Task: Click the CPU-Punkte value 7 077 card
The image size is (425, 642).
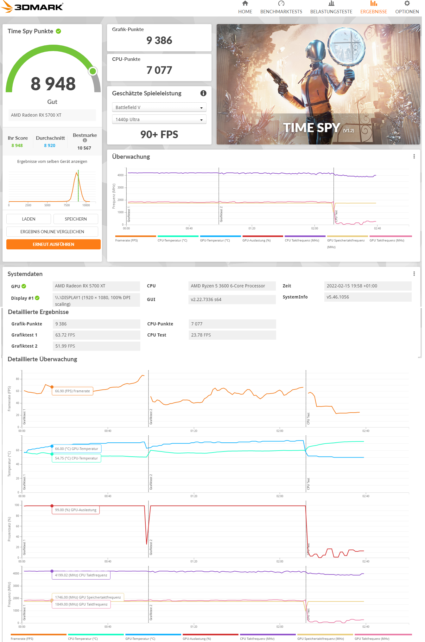Action: click(x=159, y=67)
